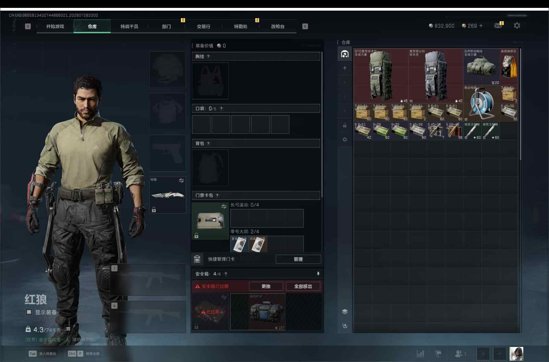549x362 pixels.
Task: Click the empty first weapon slot
Action: [148, 279]
